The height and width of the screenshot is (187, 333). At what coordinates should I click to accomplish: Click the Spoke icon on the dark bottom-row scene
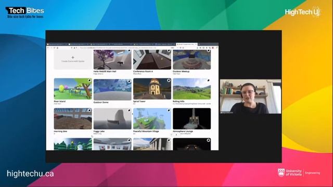[208, 140]
